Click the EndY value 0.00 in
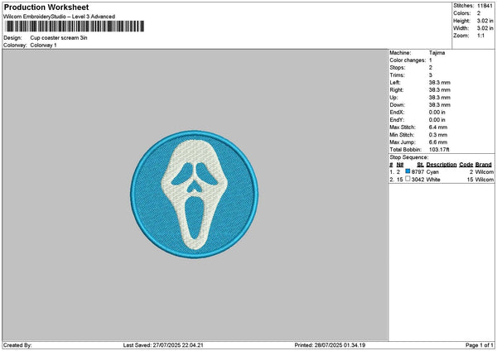The image size is (497, 351). [x=437, y=120]
